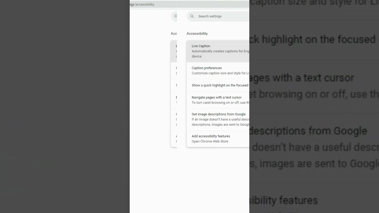Click 'Customize caption size and style' subtitle
379x213 pixels.
point(220,73)
